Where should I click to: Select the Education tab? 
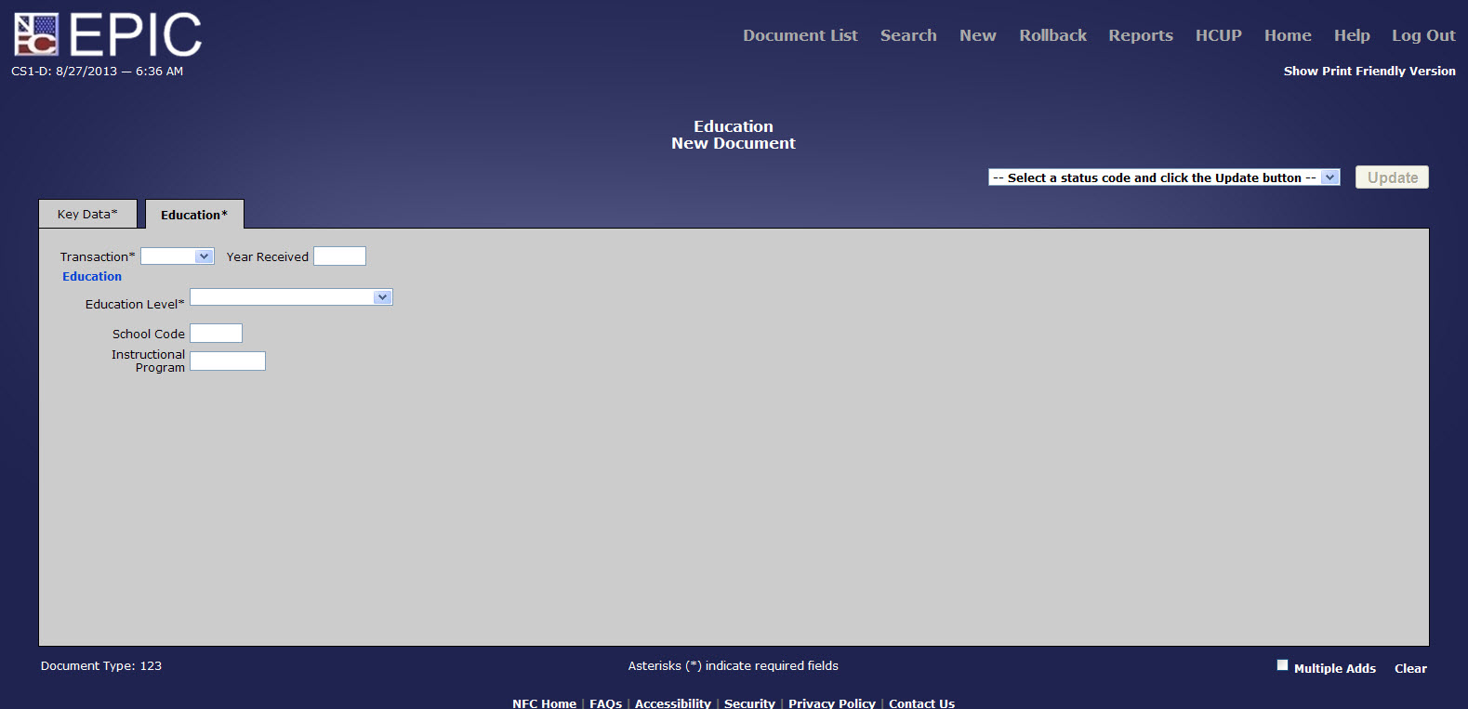pyautogui.click(x=194, y=215)
